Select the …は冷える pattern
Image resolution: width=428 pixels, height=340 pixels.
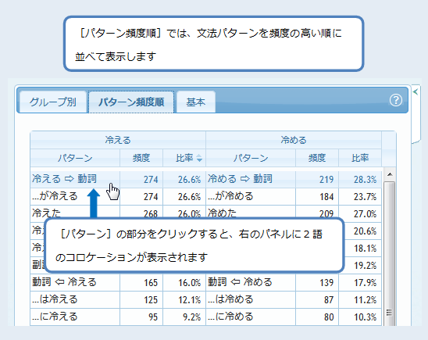55,299
